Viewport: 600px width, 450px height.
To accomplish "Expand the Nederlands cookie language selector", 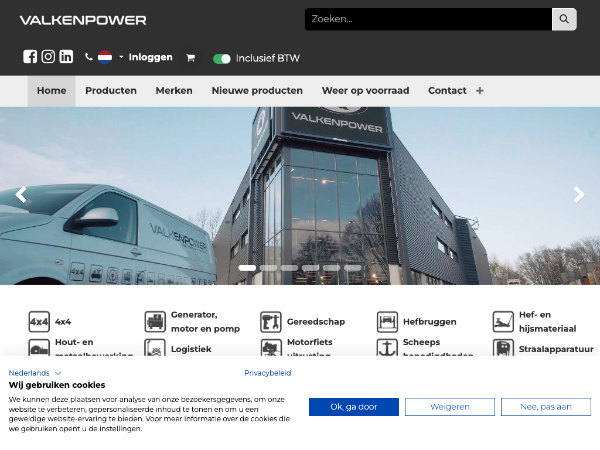I will [35, 373].
